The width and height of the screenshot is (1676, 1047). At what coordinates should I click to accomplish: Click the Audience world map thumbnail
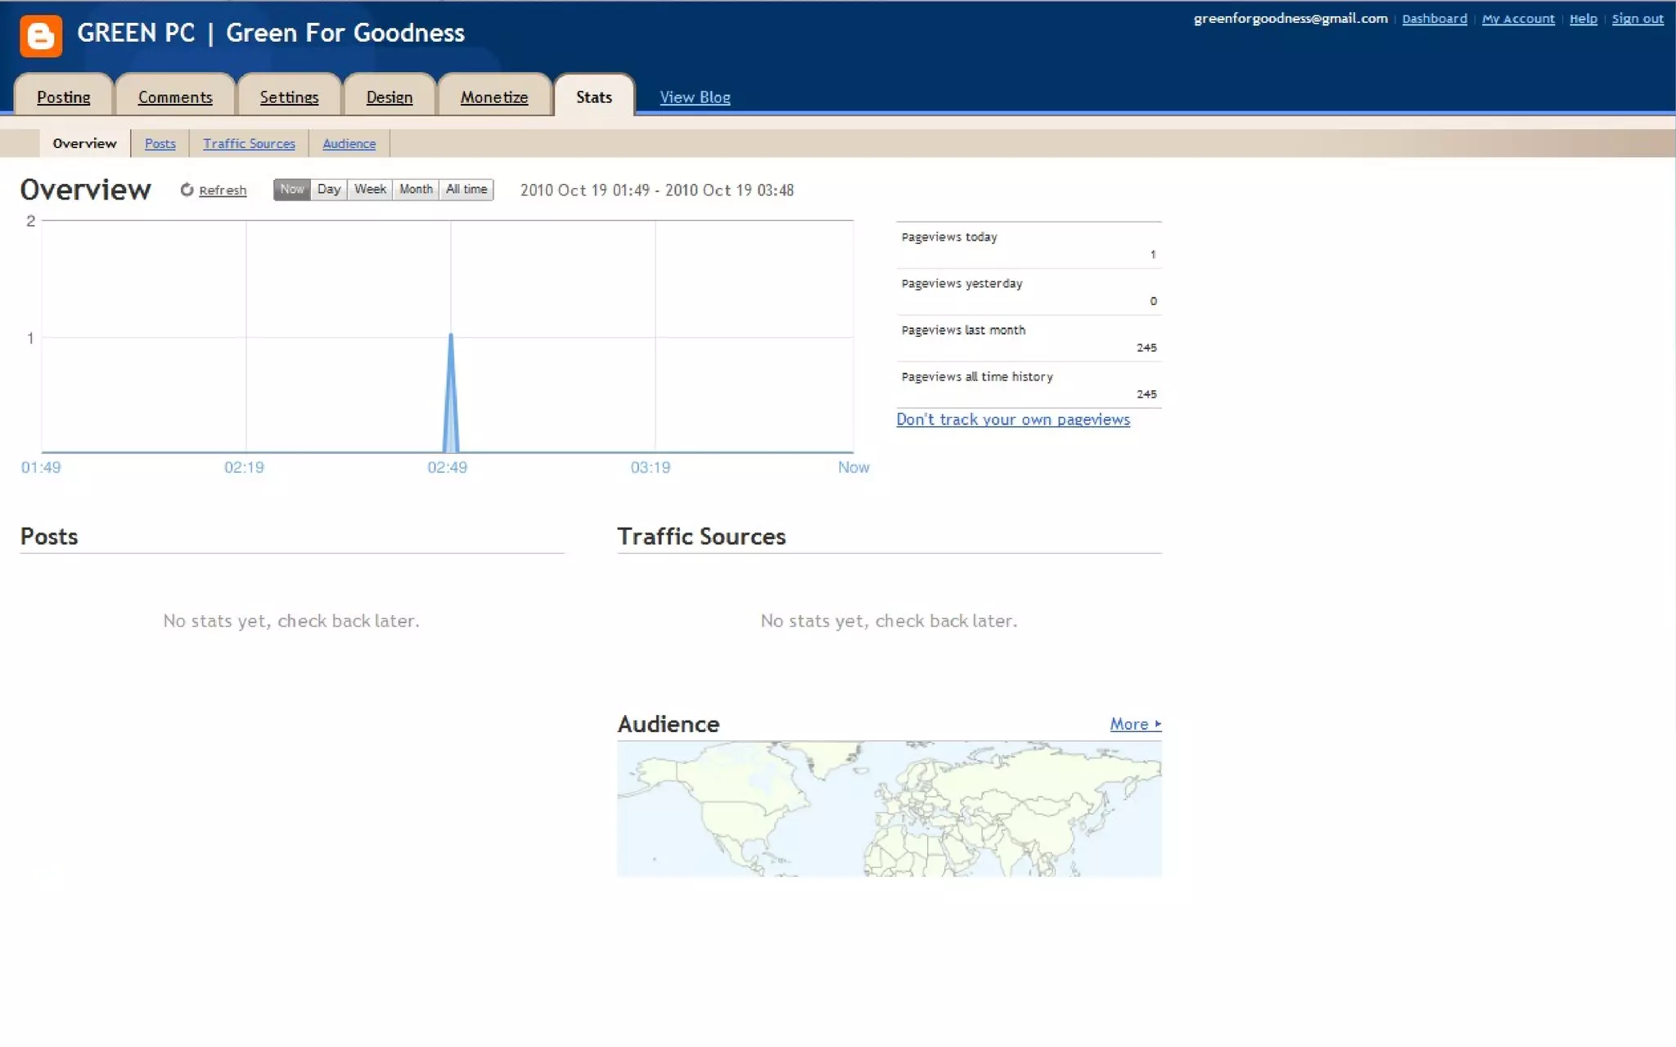click(889, 808)
